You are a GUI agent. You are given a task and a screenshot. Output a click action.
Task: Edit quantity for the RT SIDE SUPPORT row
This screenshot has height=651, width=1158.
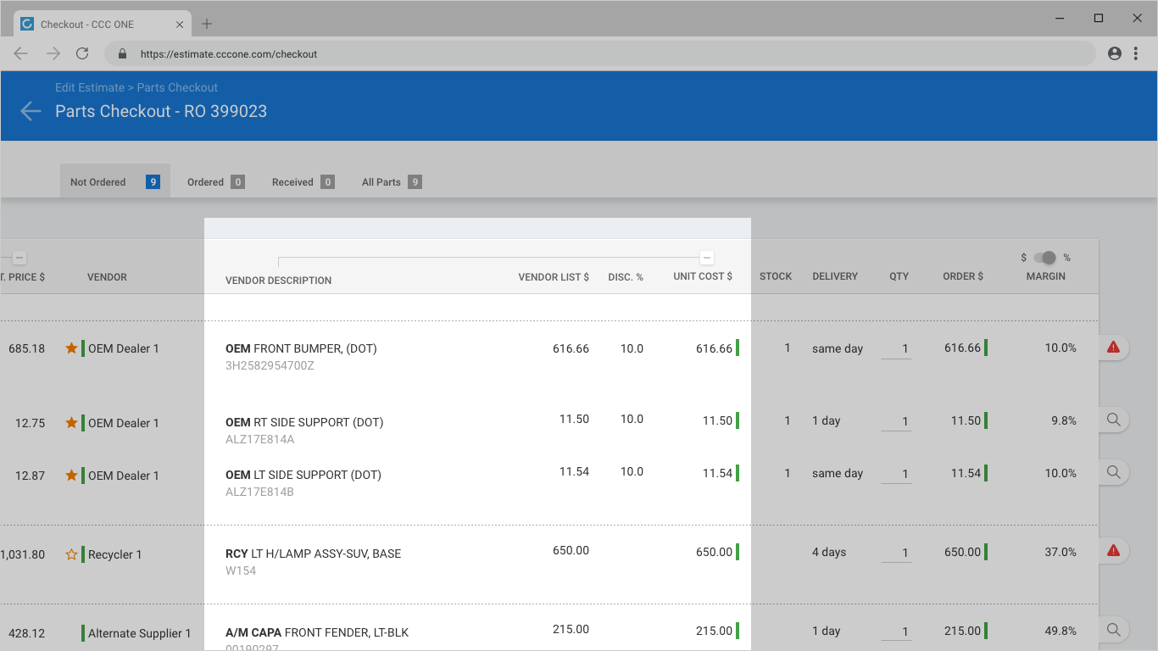point(896,421)
